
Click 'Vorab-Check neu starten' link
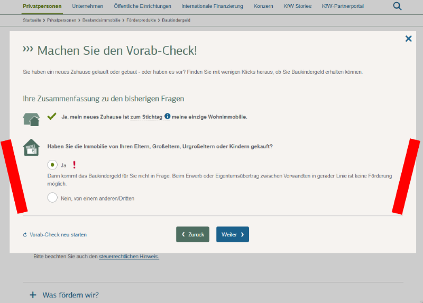(58, 234)
